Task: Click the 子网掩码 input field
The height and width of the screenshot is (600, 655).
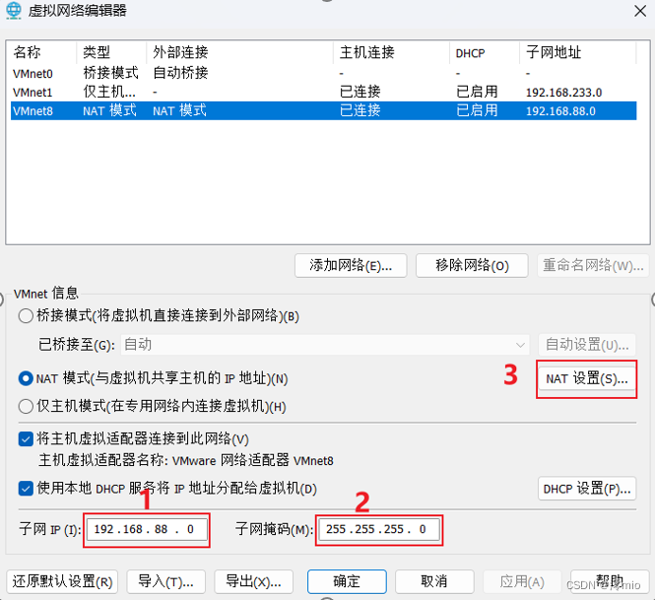Action: 379,529
